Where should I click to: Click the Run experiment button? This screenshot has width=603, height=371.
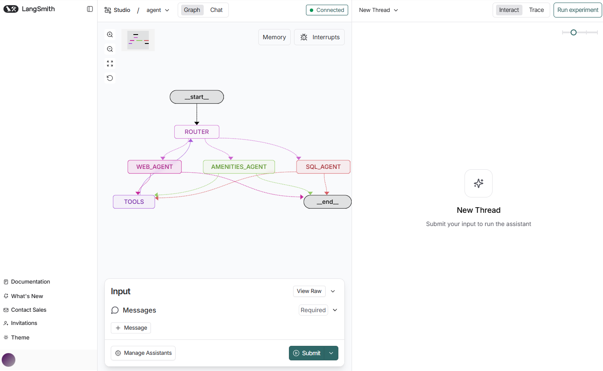[577, 10]
